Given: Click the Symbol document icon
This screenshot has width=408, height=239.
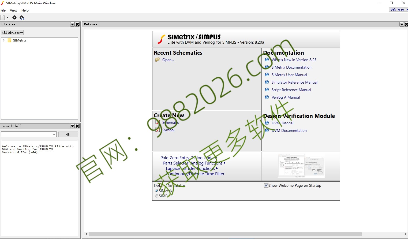Looking at the screenshot, I should pyautogui.click(x=158, y=130).
